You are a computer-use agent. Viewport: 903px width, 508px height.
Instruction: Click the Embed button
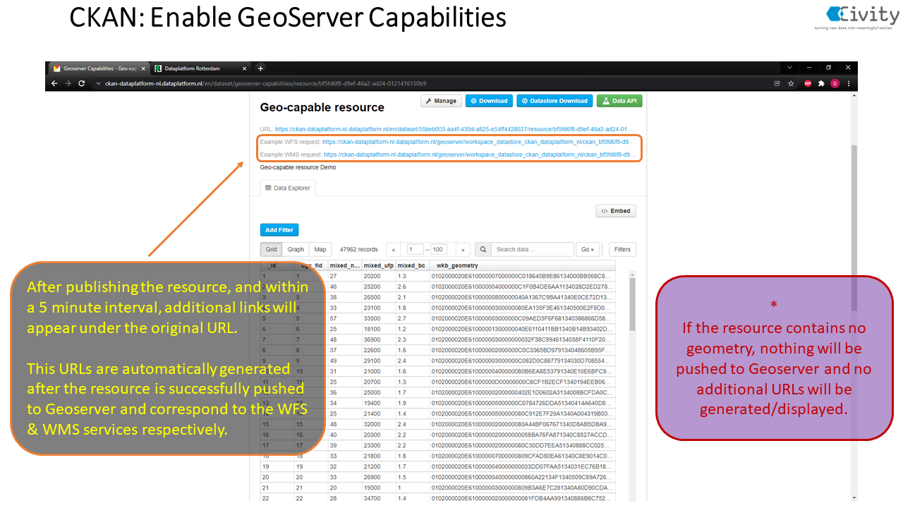point(616,211)
